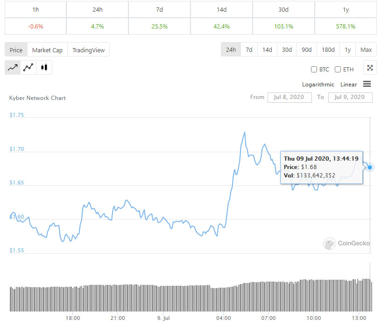Choose the 7d chart range
Screen dimensions: 381x325
[x=249, y=49]
